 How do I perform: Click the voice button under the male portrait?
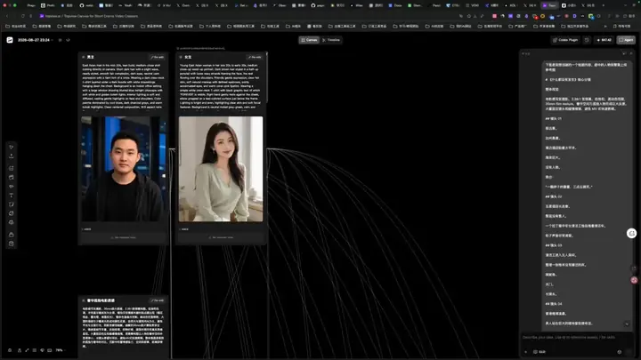click(x=124, y=237)
